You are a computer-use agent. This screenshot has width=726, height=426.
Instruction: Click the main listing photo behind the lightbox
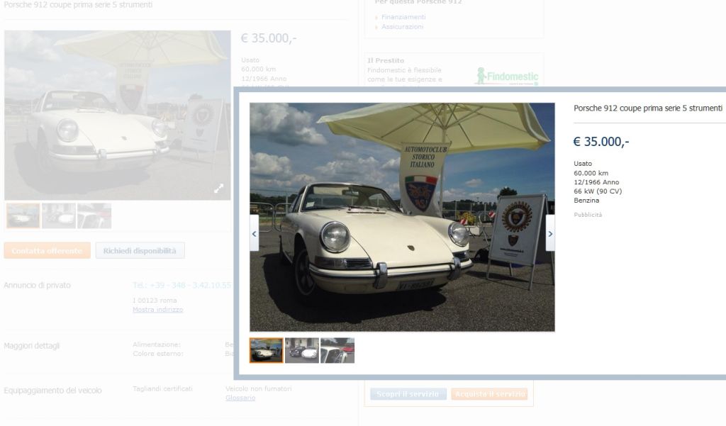(x=118, y=116)
